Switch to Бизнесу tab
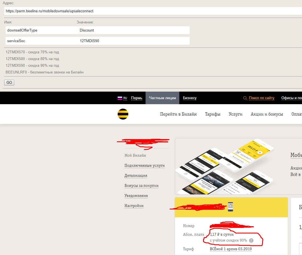 point(190,98)
